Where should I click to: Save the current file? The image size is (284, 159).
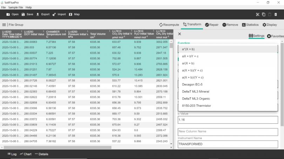(27, 14)
